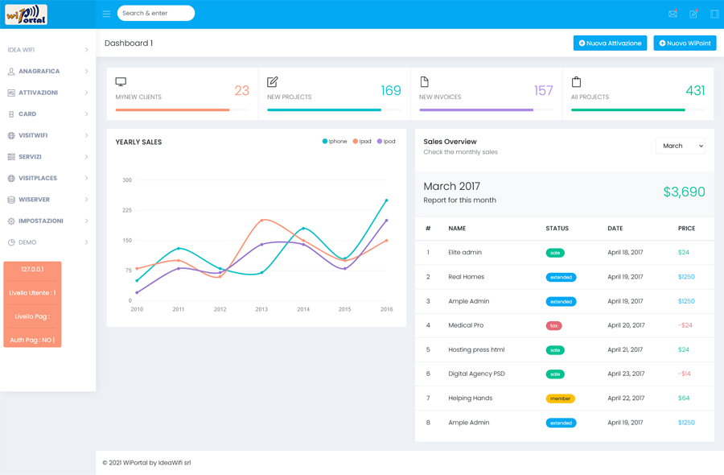Click the Nuova Attivazione button
724x475 pixels.
(x=610, y=43)
